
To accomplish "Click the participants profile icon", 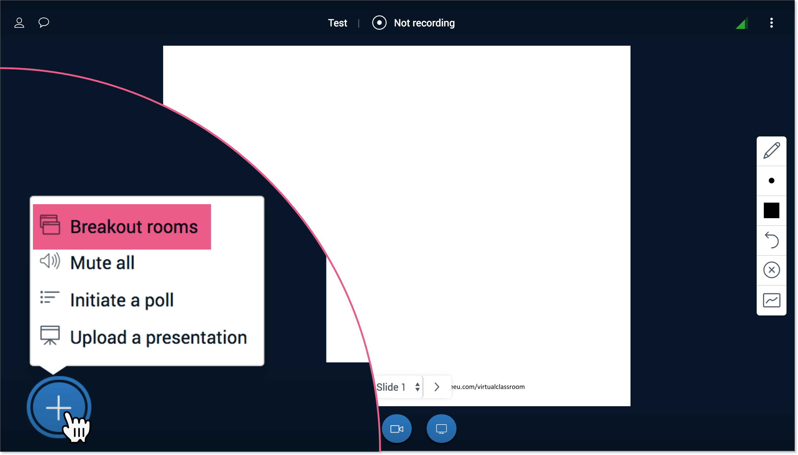I will pos(19,22).
